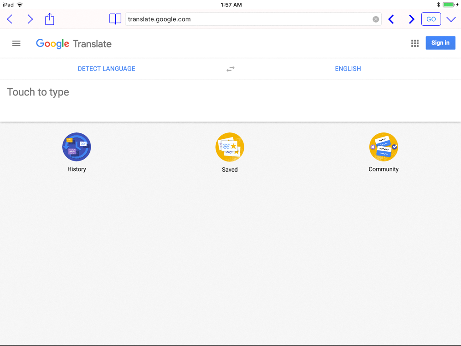The image size is (461, 346).
Task: Tap the battery indicator
Action: coord(449,5)
